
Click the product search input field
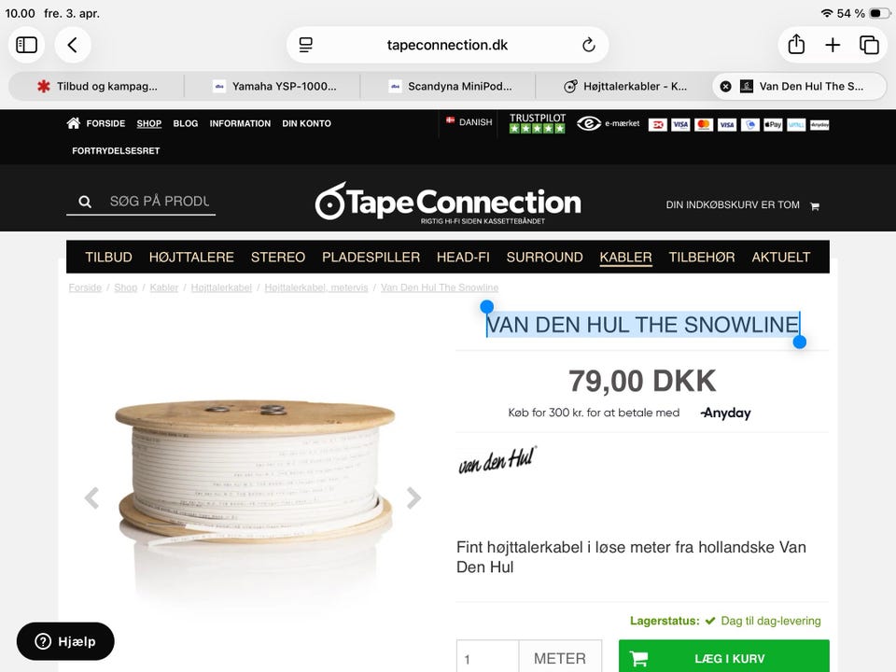coord(160,202)
